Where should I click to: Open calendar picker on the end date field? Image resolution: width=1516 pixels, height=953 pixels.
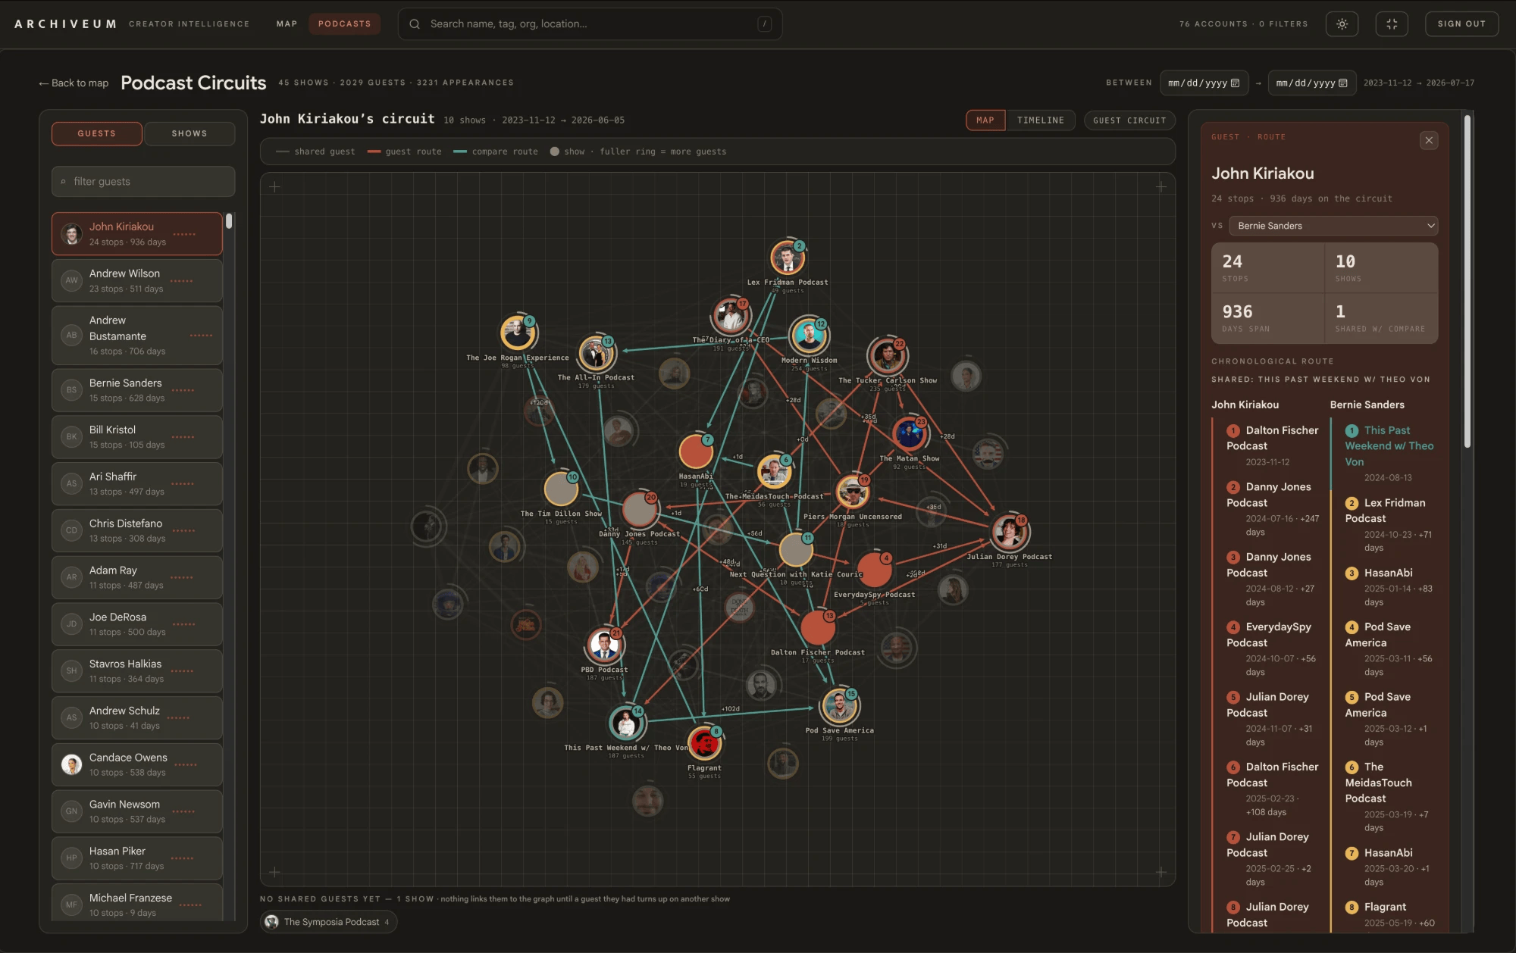[x=1343, y=83]
